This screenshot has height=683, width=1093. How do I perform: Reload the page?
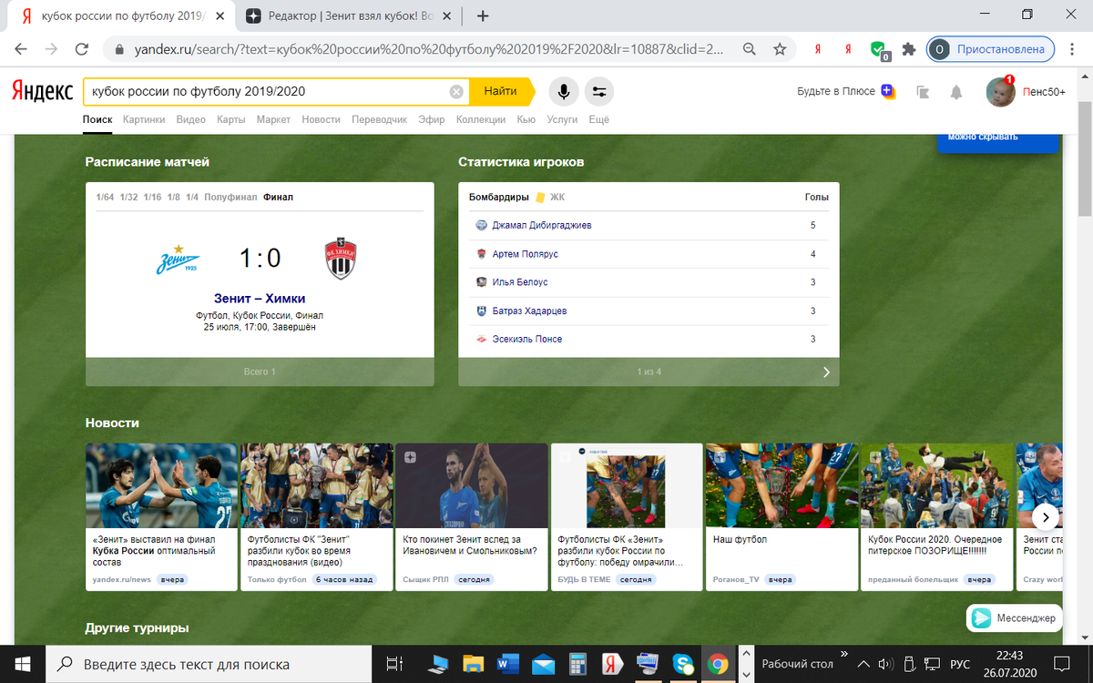point(82,49)
